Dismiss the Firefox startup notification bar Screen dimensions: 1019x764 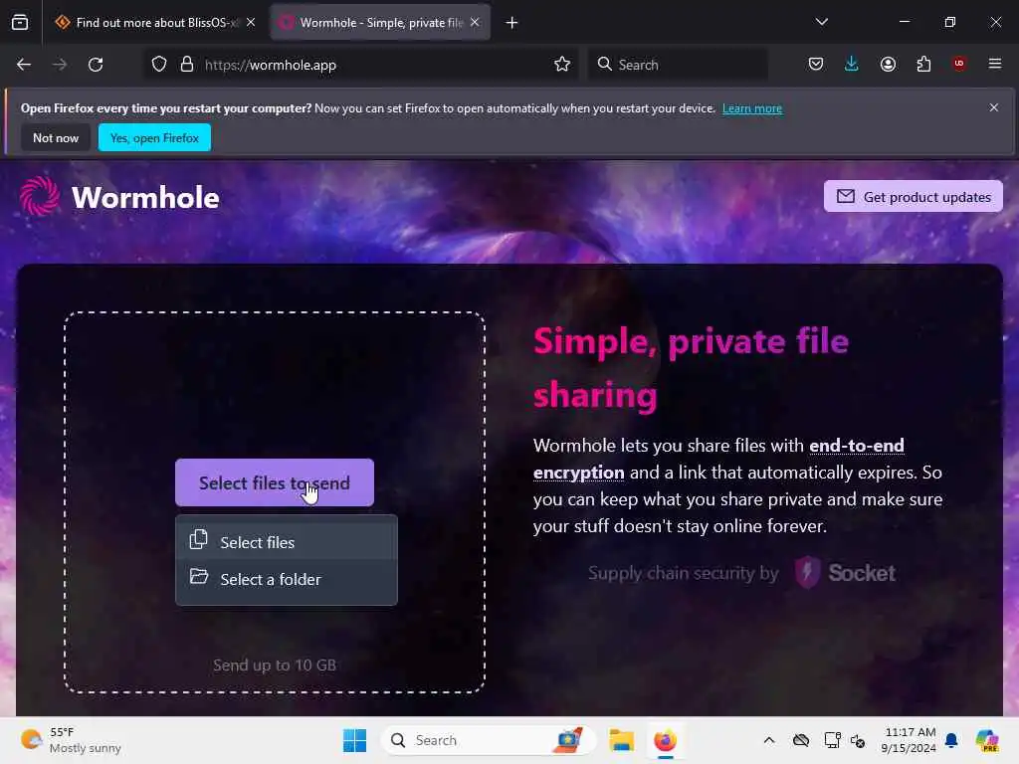pyautogui.click(x=994, y=107)
